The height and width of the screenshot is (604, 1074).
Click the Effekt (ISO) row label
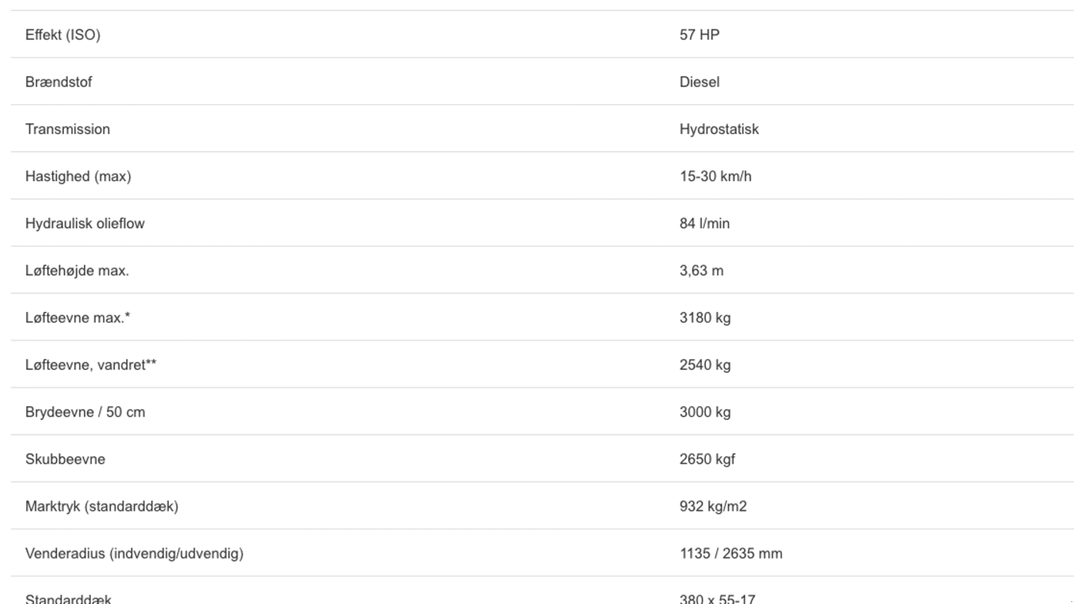coord(62,35)
